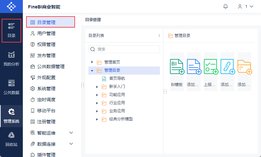Viewport: 261px width, 157px height.
Task: Click the add document icon
Action: point(194,67)
